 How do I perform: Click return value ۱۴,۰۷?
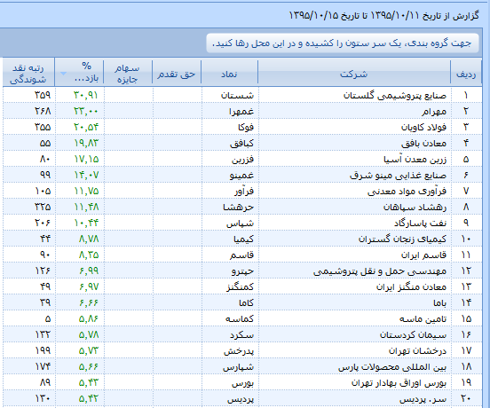(x=86, y=175)
